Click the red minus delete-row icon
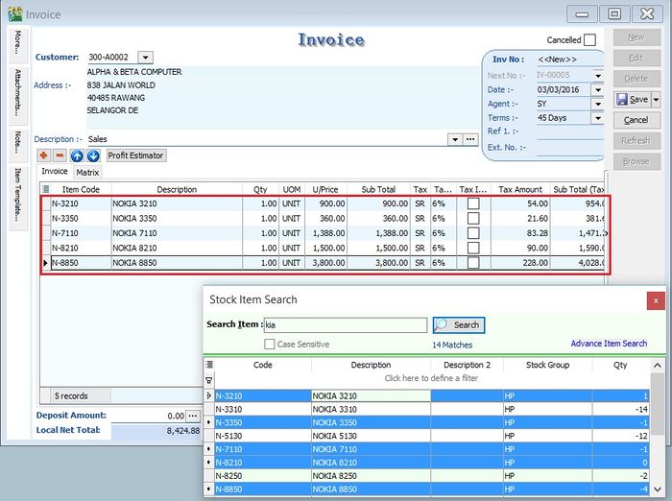Image resolution: width=672 pixels, height=501 pixels. pyautogui.click(x=60, y=155)
